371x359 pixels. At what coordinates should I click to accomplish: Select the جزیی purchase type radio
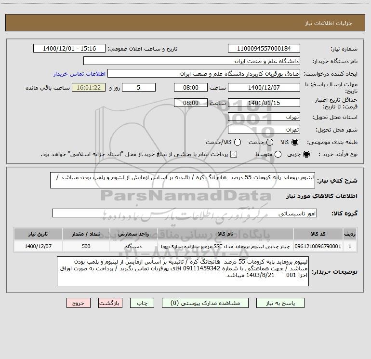pyautogui.click(x=306, y=154)
